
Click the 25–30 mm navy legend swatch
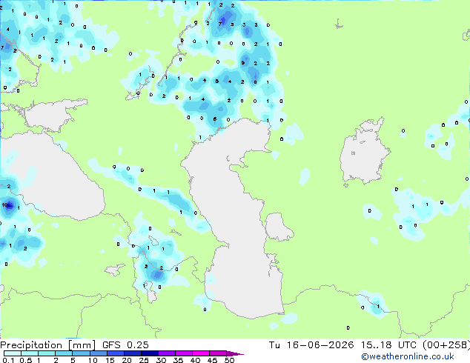coord(149,353)
